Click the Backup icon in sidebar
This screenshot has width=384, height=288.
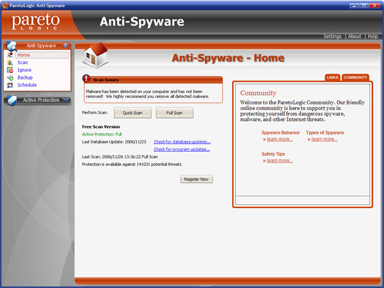(10, 78)
